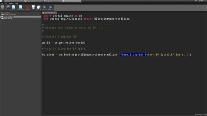Click the Save All icon
The height and width of the screenshot is (116, 207).
(39, 8)
